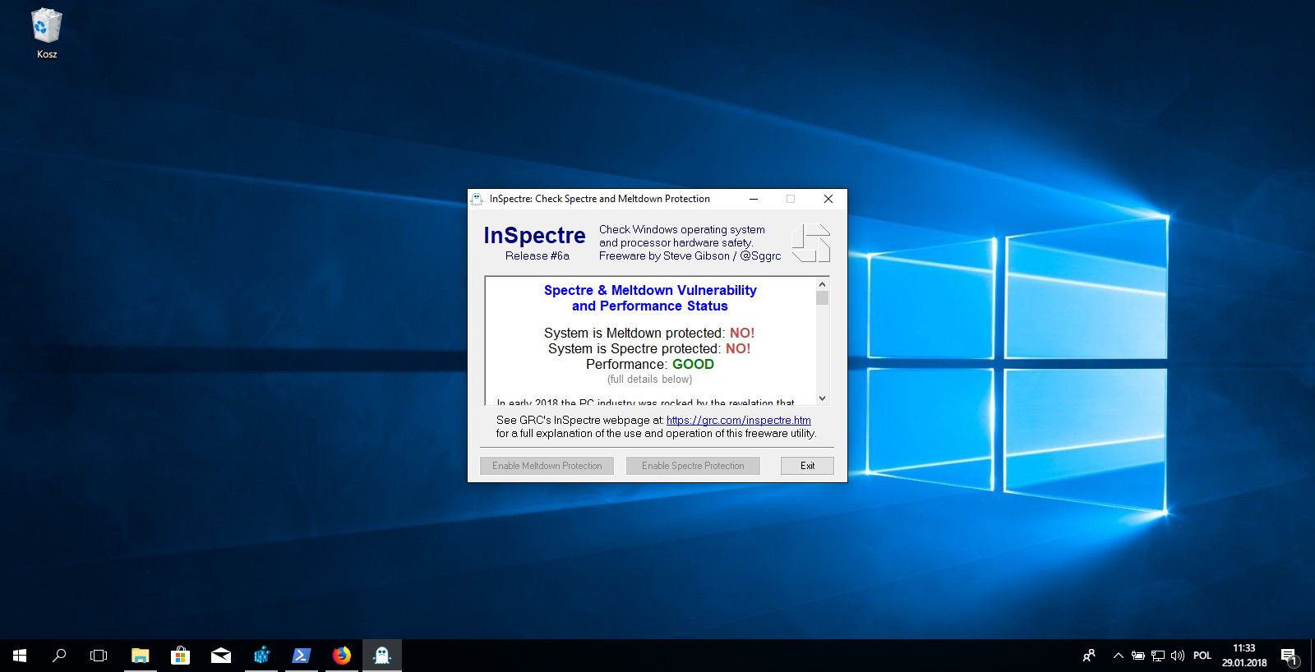The image size is (1315, 672).
Task: Click 'Spectre & Meltdown Vulnerability' heading
Action: (x=650, y=290)
